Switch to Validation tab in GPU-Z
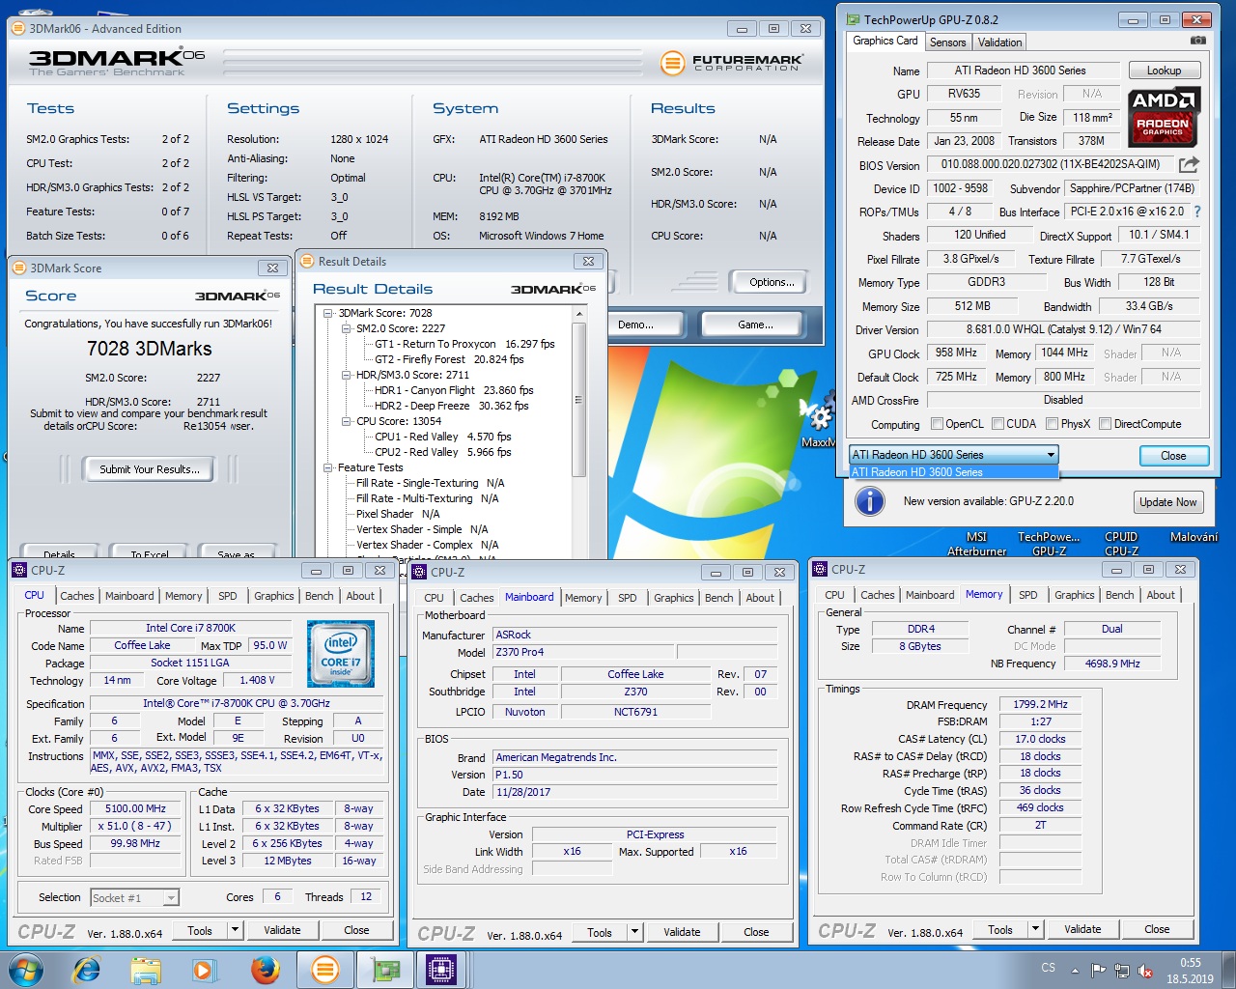The width and height of the screenshot is (1236, 989). pyautogui.click(x=999, y=42)
